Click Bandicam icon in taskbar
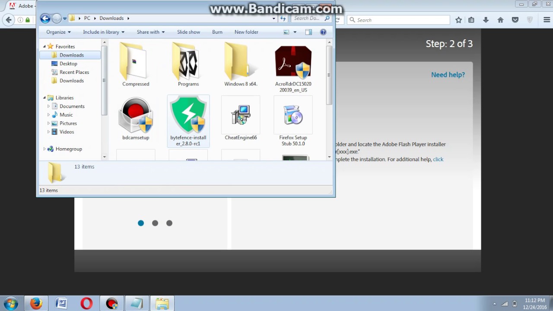553x311 pixels. tap(111, 303)
